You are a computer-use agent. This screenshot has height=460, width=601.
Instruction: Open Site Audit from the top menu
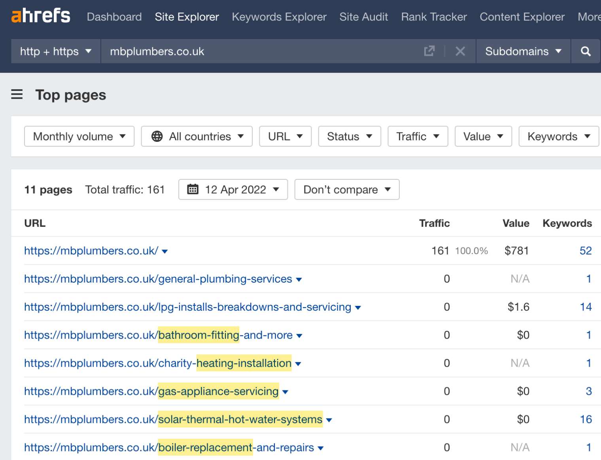coord(363,17)
